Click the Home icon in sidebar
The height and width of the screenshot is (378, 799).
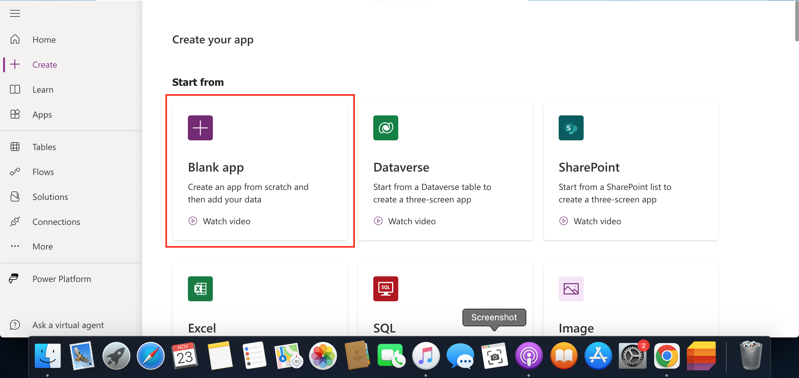[15, 40]
